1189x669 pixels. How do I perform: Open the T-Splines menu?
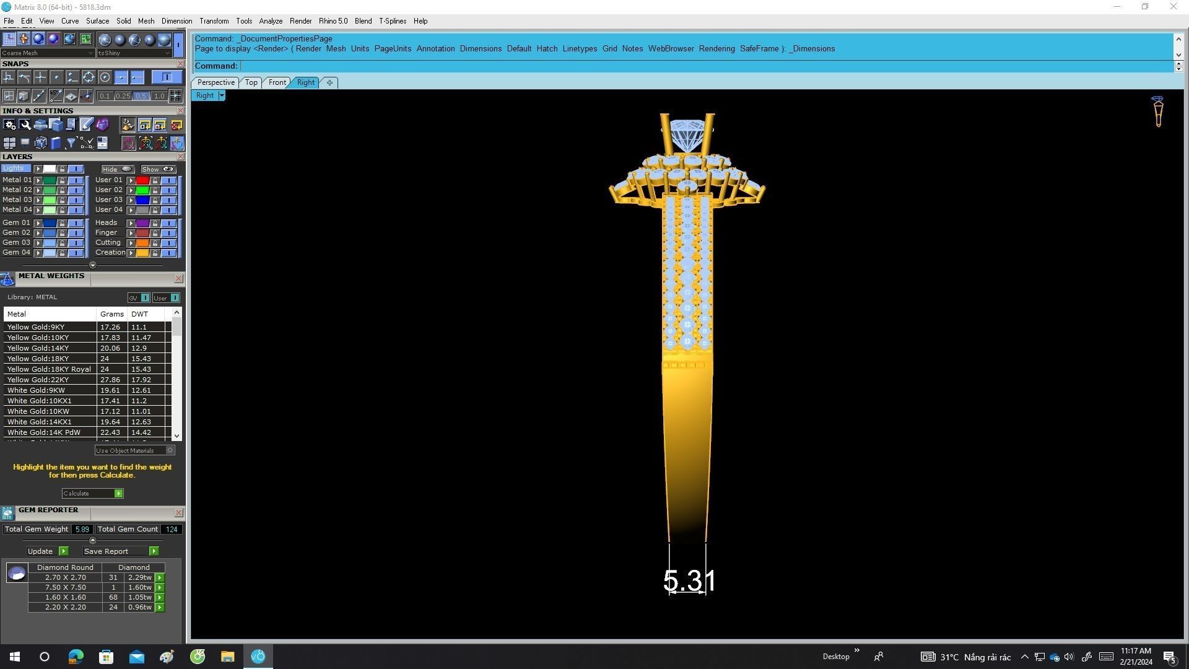(x=393, y=21)
